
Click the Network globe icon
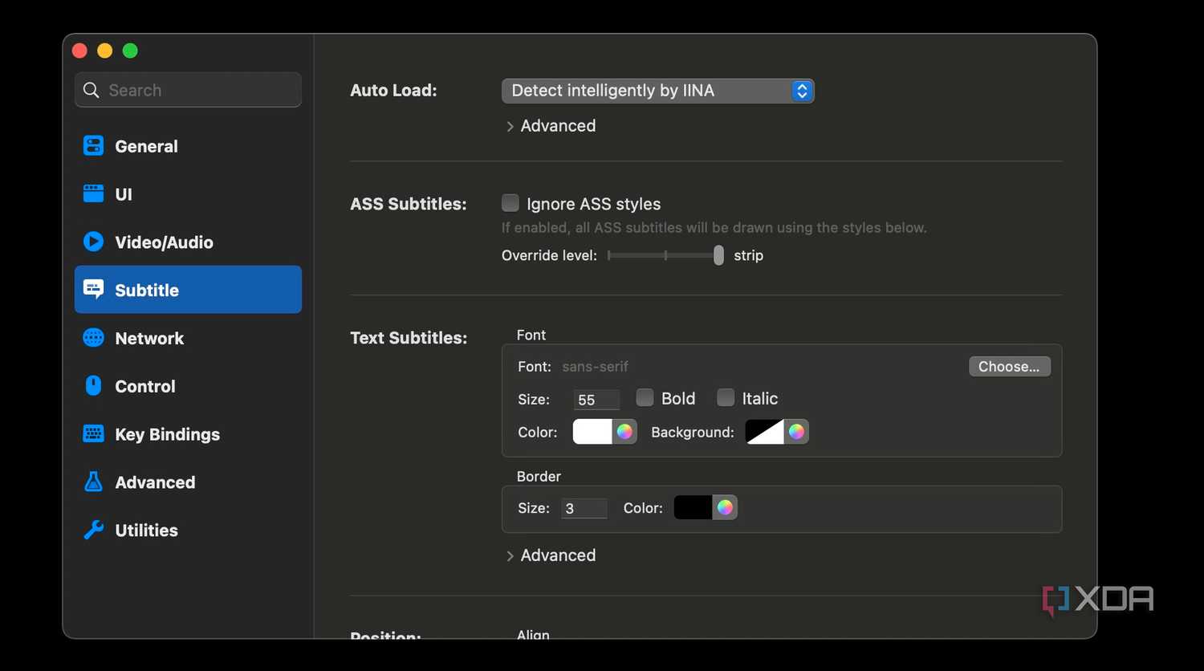93,338
